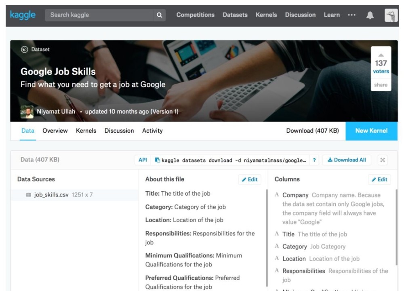Click the 'Preferred Qualifications:' description text
This screenshot has height=291, width=404.
[x=192, y=282]
